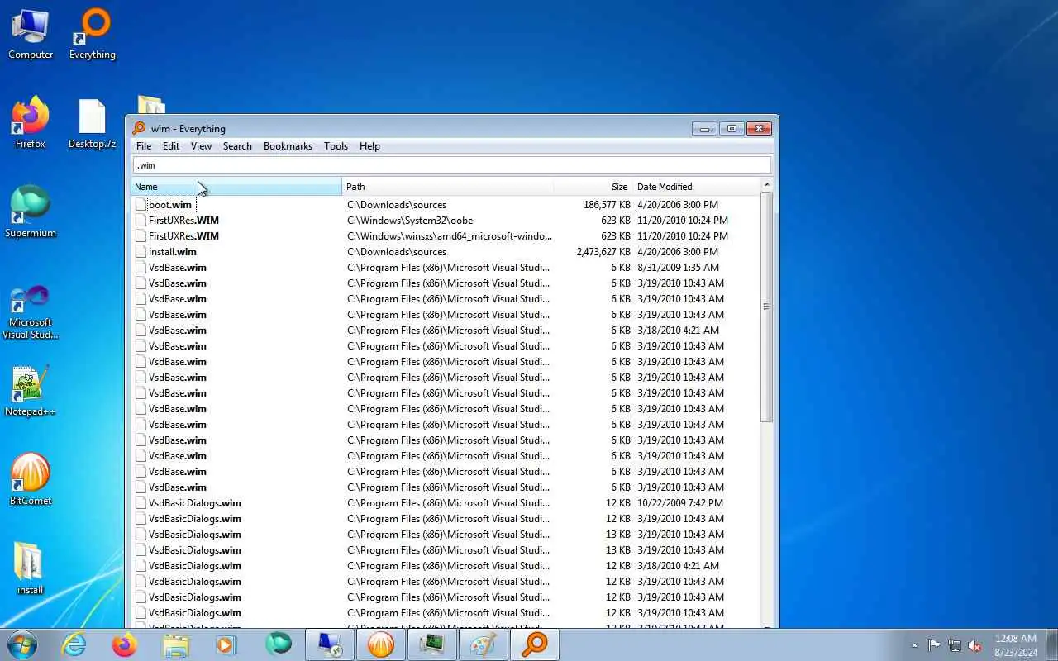Viewport: 1058px width, 661px height.
Task: Click the 2,473,627 KB size cell
Action: 603,252
